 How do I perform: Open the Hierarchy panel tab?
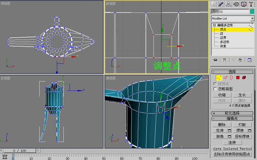click(x=228, y=4)
